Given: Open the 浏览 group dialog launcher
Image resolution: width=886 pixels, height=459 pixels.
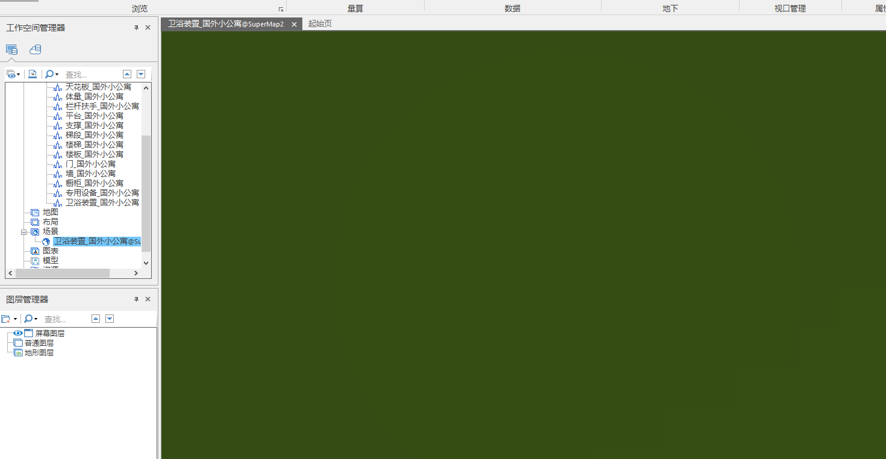Looking at the screenshot, I should click(x=281, y=9).
